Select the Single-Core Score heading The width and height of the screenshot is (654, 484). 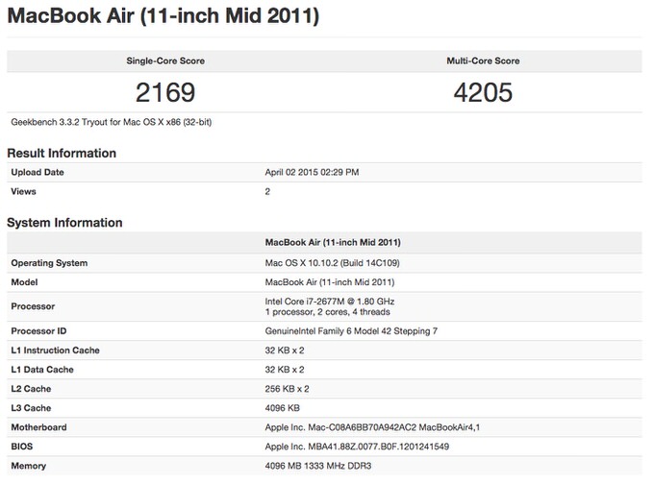pyautogui.click(x=165, y=60)
